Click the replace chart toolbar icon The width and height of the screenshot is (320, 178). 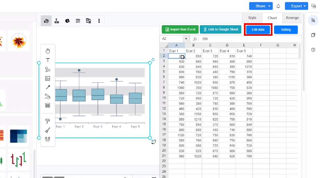[x=88, y=21]
